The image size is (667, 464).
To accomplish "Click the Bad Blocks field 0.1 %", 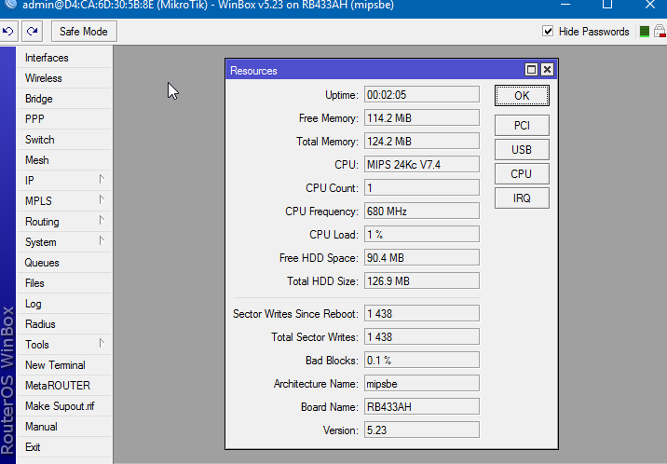I will point(422,361).
